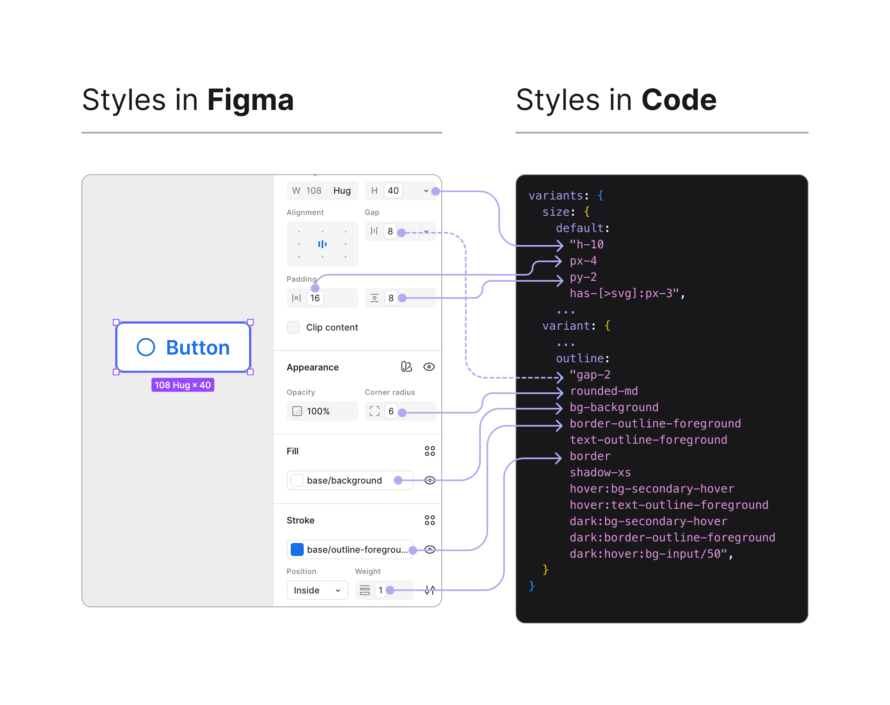890x705 pixels.
Task: Click the Corner radius value 6
Action: pos(391,411)
